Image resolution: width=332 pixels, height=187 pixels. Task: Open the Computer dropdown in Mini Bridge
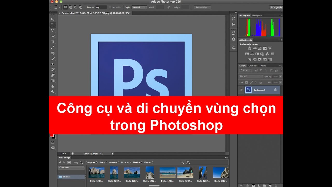pyautogui.click(x=71, y=168)
